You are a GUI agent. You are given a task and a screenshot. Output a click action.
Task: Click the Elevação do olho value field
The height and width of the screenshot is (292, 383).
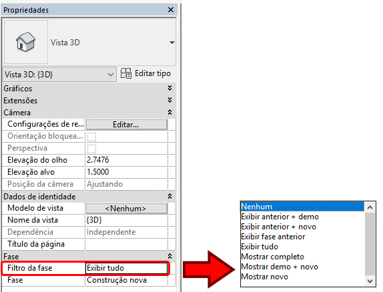(127, 160)
